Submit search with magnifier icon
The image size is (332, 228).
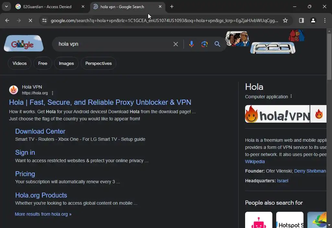pyautogui.click(x=217, y=44)
